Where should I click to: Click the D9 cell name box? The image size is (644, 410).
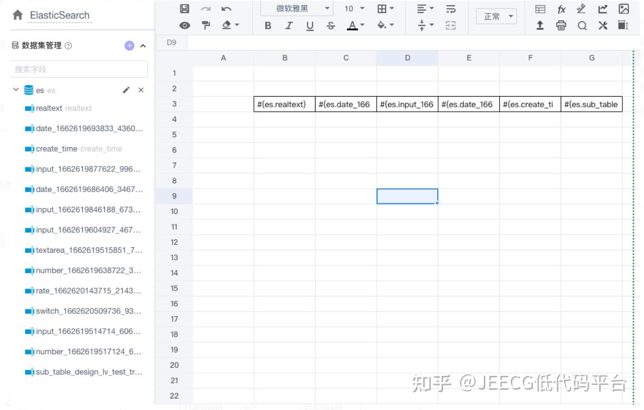171,42
